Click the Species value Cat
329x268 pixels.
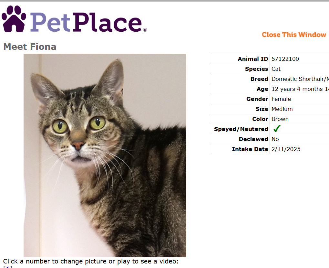pos(276,69)
